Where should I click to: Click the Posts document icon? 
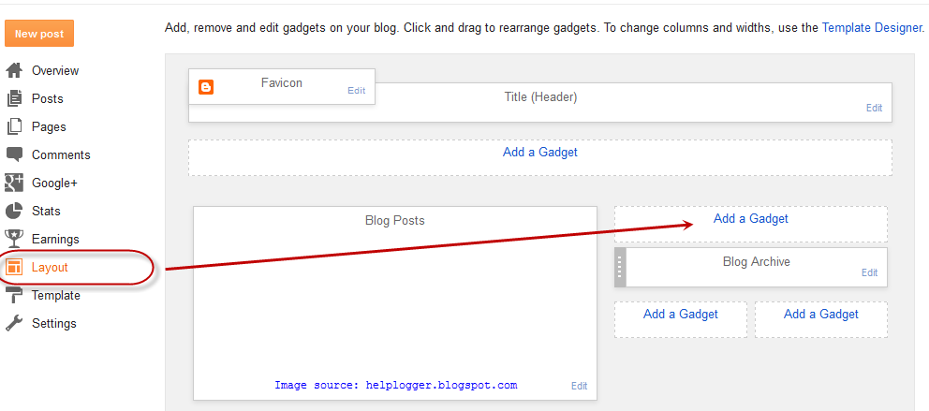tap(14, 98)
